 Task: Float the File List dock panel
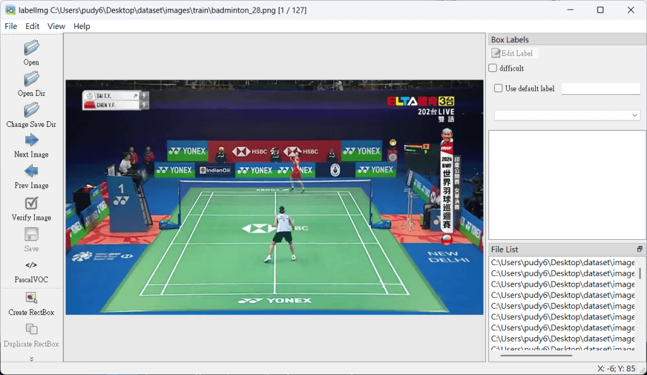coord(639,249)
